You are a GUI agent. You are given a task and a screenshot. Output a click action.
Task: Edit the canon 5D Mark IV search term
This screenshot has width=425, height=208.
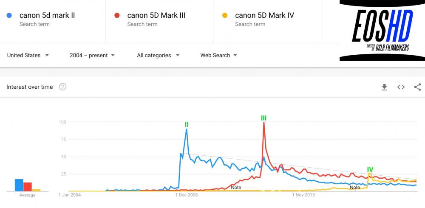point(264,15)
